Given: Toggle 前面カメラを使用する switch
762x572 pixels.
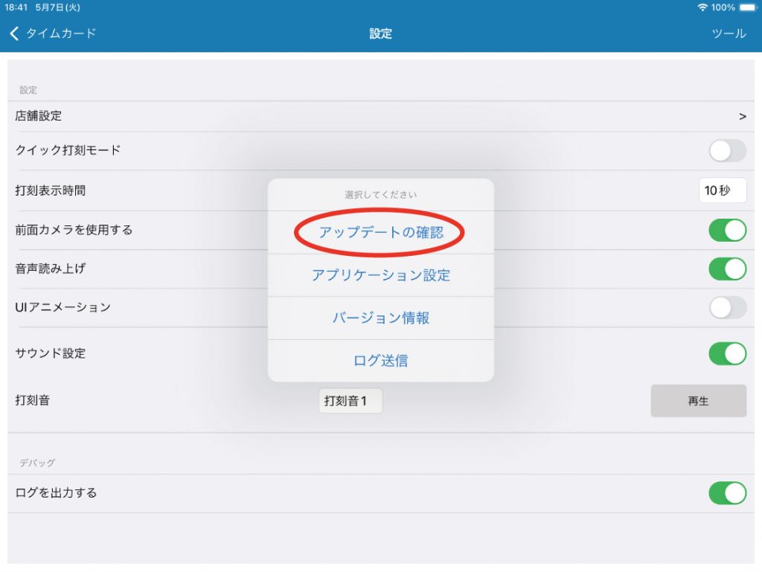Looking at the screenshot, I should 727,230.
